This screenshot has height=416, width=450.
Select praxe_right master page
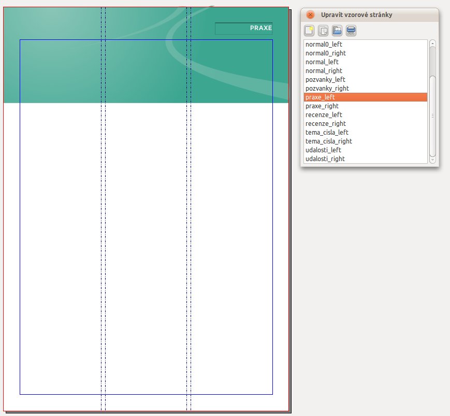click(366, 106)
